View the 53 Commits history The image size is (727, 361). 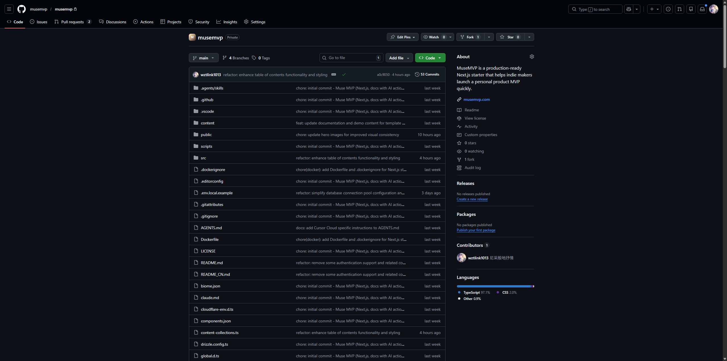[427, 74]
